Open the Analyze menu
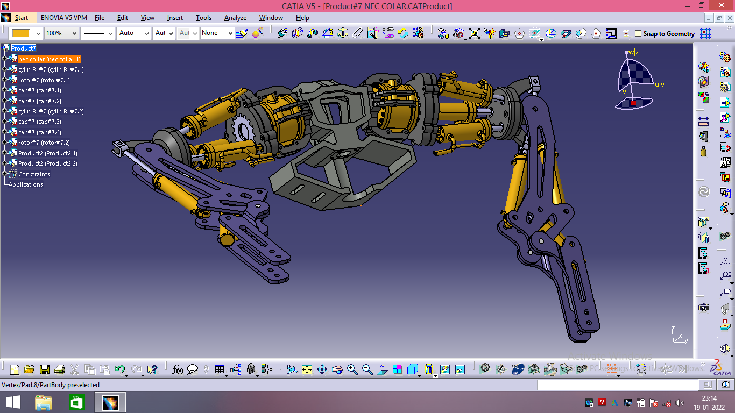Viewport: 735px width, 413px height. (235, 18)
